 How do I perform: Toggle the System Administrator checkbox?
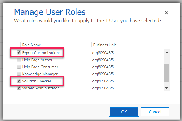click(19, 88)
